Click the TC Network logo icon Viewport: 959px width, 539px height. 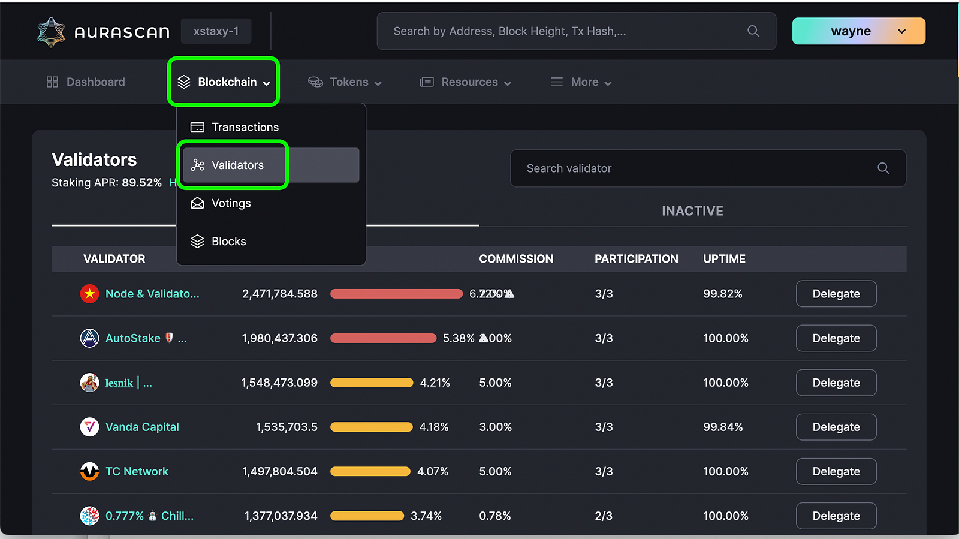coord(89,471)
